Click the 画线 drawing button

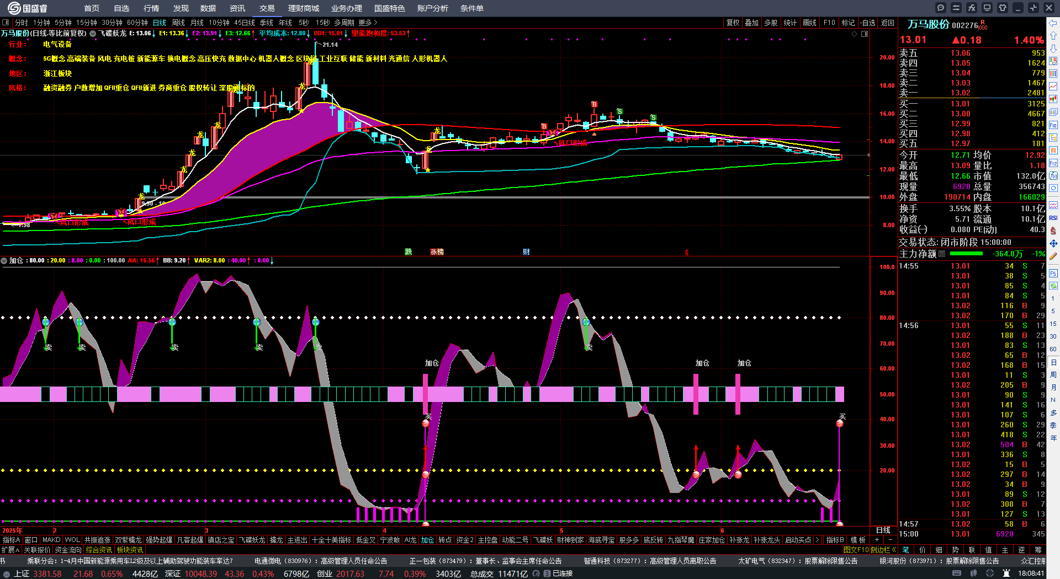[810, 23]
